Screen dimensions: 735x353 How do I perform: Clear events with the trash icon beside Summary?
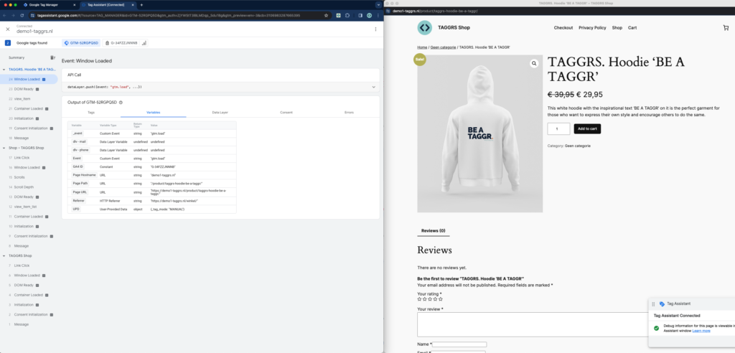click(52, 57)
